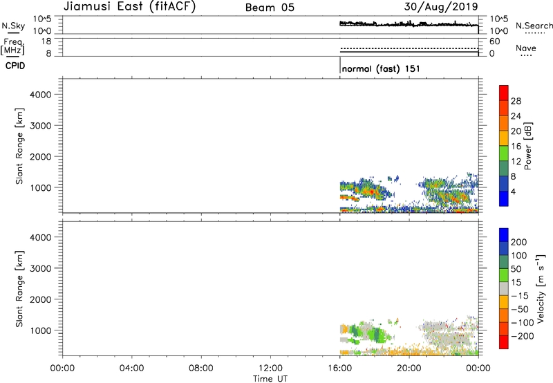Click the dotted Nave line in frequency panel
This screenshot has width=553, height=383.
(409, 48)
